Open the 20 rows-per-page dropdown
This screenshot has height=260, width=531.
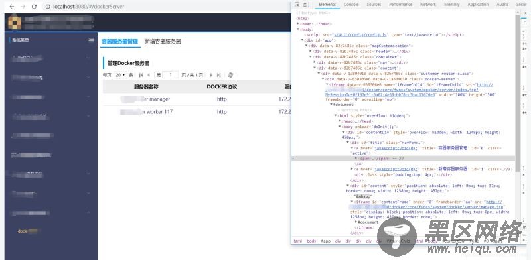click(x=121, y=75)
